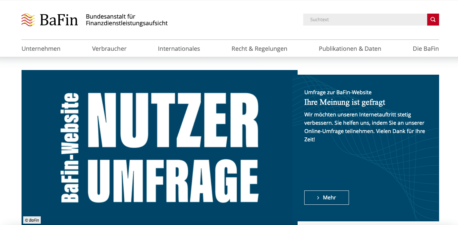The image size is (458, 225).
Task: Open the Die BaFin menu
Action: 426,49
